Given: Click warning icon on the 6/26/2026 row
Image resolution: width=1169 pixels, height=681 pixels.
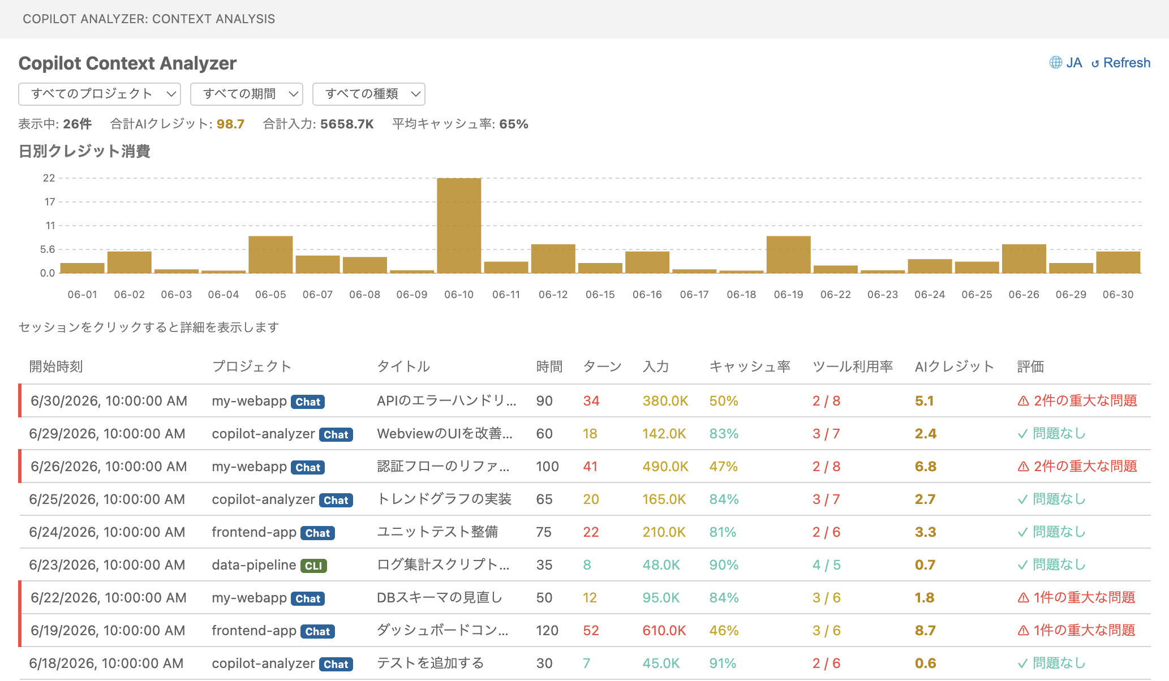Looking at the screenshot, I should click(x=1023, y=467).
